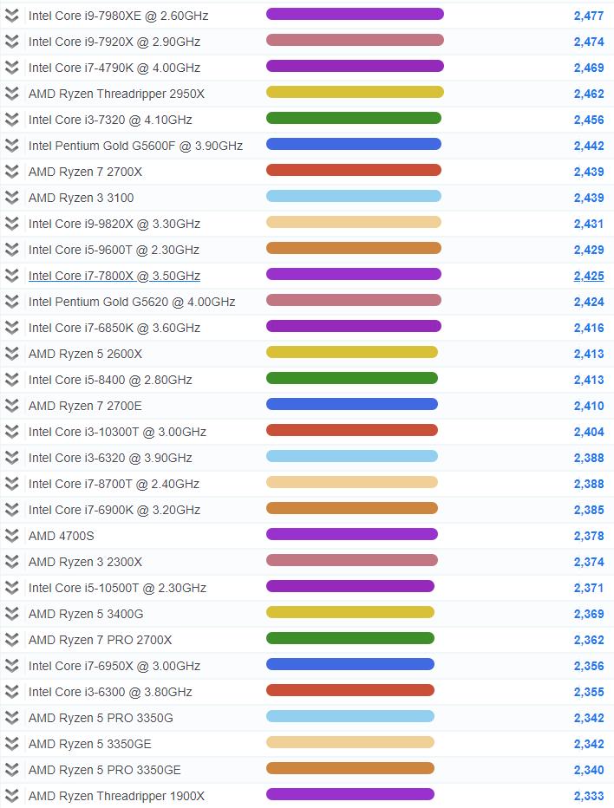Viewport: 614px width, 808px height.
Task: Expand the AMD Ryzen 7 PRO 2700X chevron
Action: coord(12,640)
